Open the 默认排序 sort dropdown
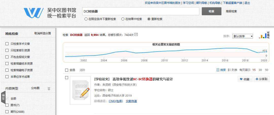Viewport: 274px width, 115px height. (243, 36)
